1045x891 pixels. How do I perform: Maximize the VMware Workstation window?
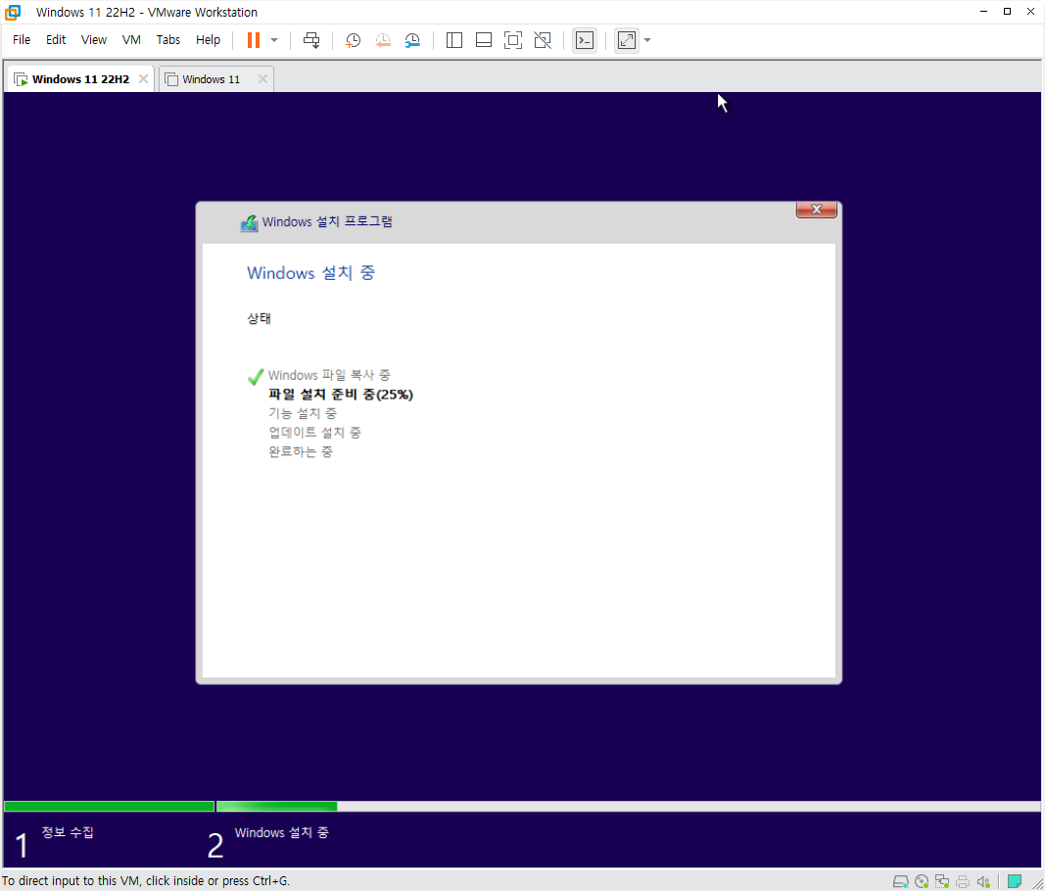[x=1007, y=12]
